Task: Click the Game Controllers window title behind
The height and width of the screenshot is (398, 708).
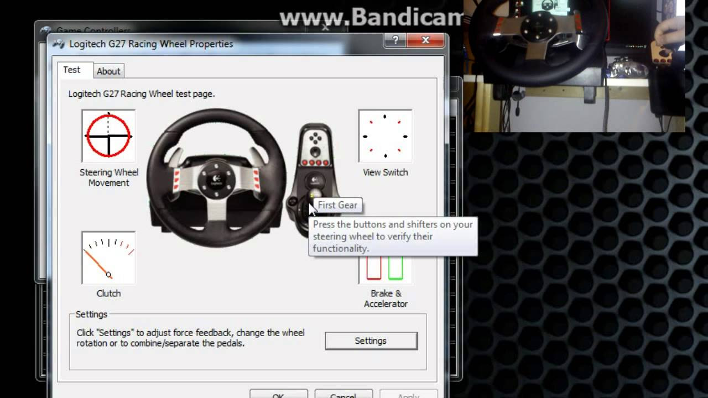Action: coord(93,30)
